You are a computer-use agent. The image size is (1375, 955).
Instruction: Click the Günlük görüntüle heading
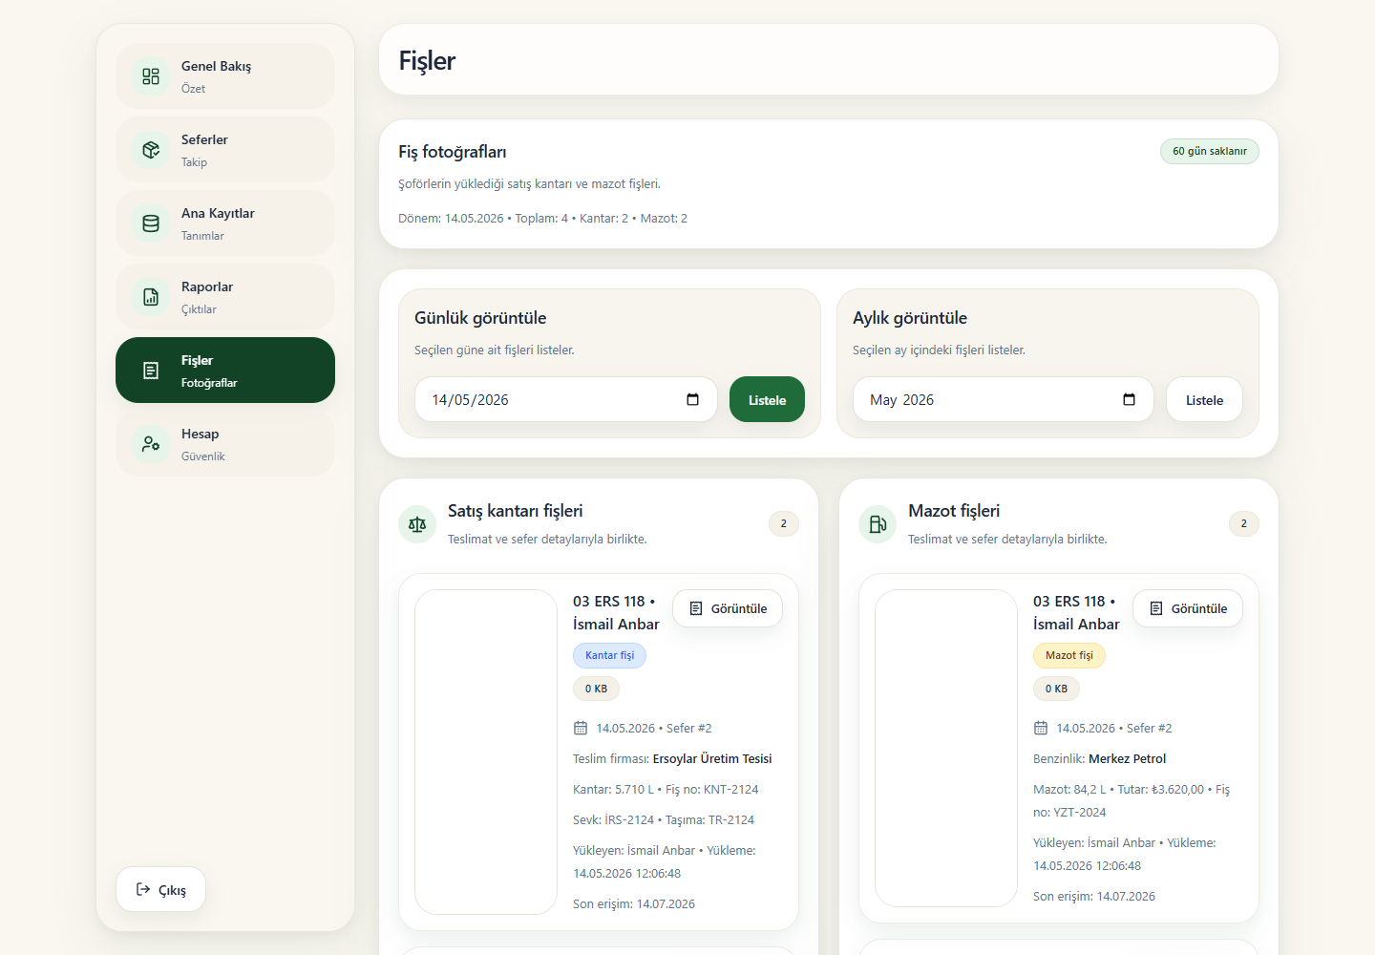[480, 318]
